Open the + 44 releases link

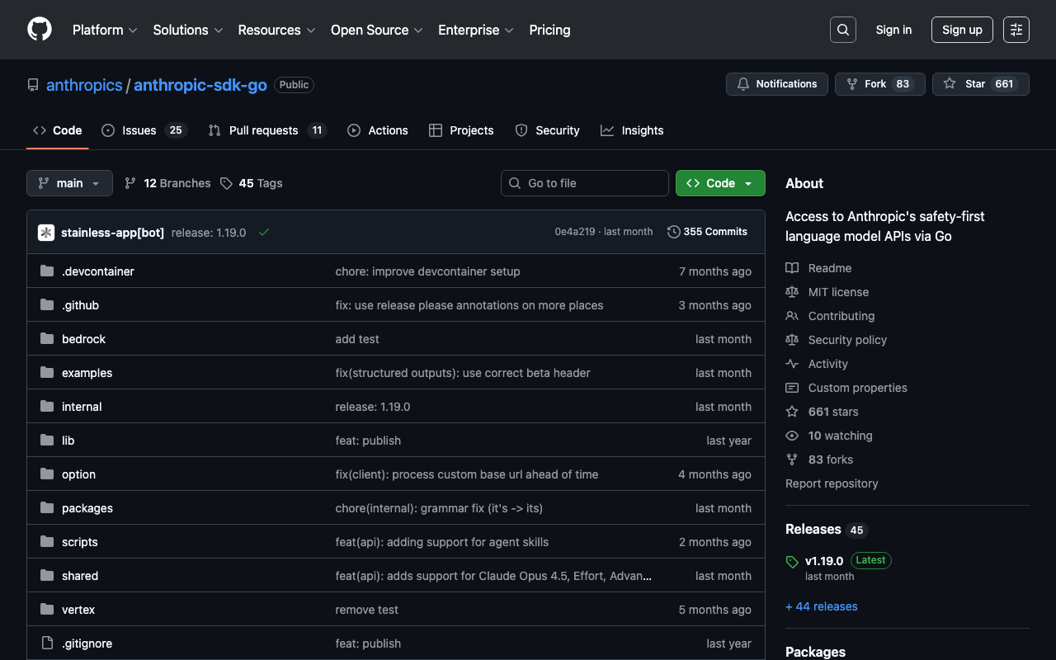click(x=821, y=606)
